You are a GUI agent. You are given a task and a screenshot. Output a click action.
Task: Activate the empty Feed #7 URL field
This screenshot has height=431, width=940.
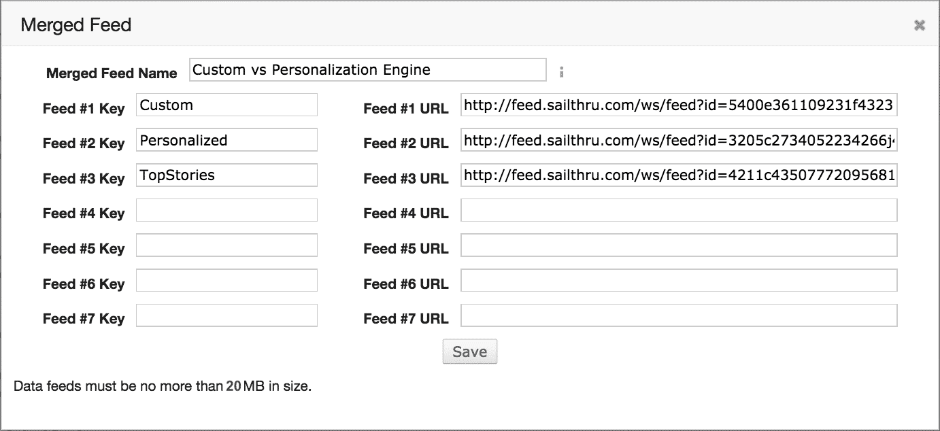point(679,315)
